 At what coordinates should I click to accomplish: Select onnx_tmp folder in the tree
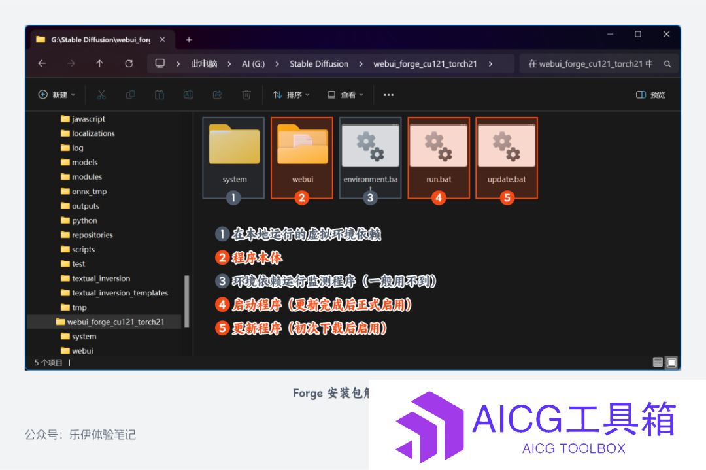tap(84, 192)
